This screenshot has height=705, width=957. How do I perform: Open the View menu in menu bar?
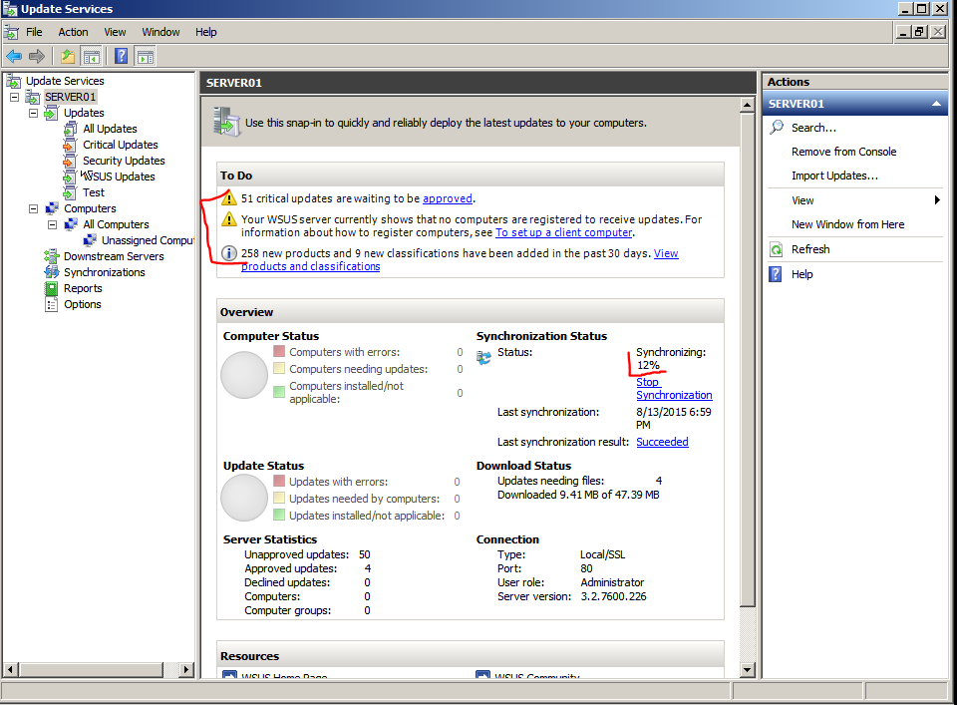pyautogui.click(x=115, y=32)
